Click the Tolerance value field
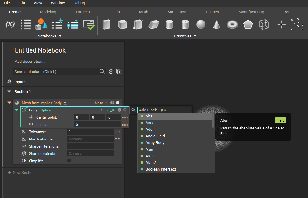The width and height of the screenshot is (308, 198). tap(90, 132)
